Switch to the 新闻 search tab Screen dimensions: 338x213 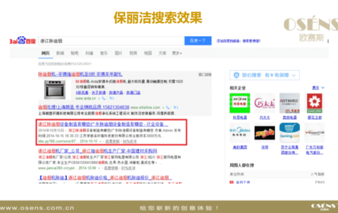pyautogui.click(x=60, y=53)
